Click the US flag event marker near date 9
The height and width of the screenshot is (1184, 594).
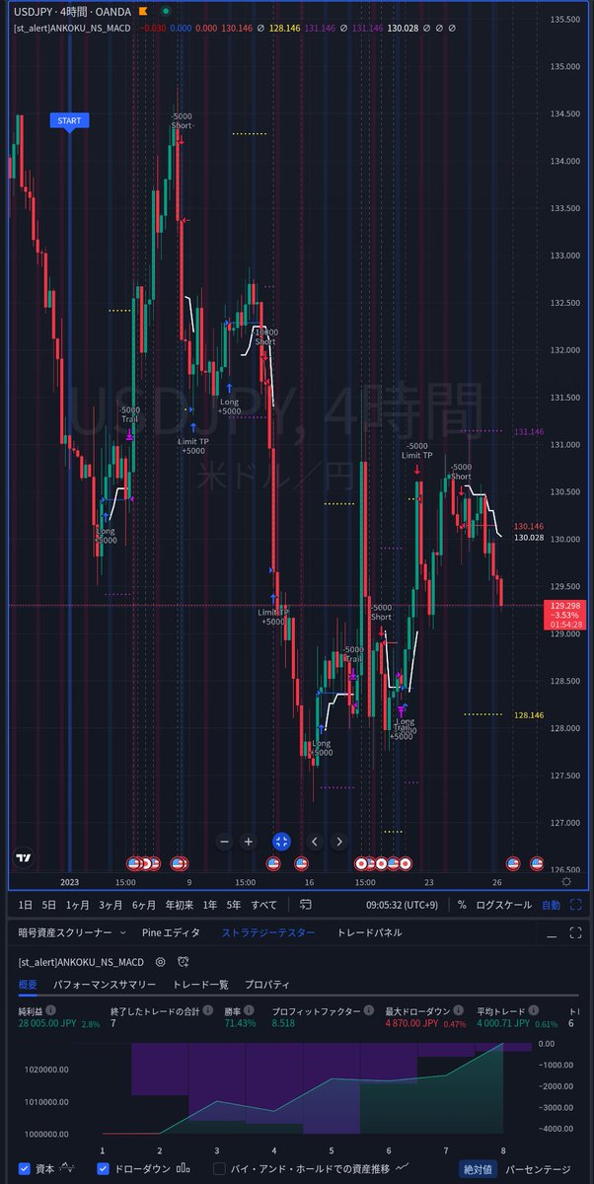coord(179,863)
